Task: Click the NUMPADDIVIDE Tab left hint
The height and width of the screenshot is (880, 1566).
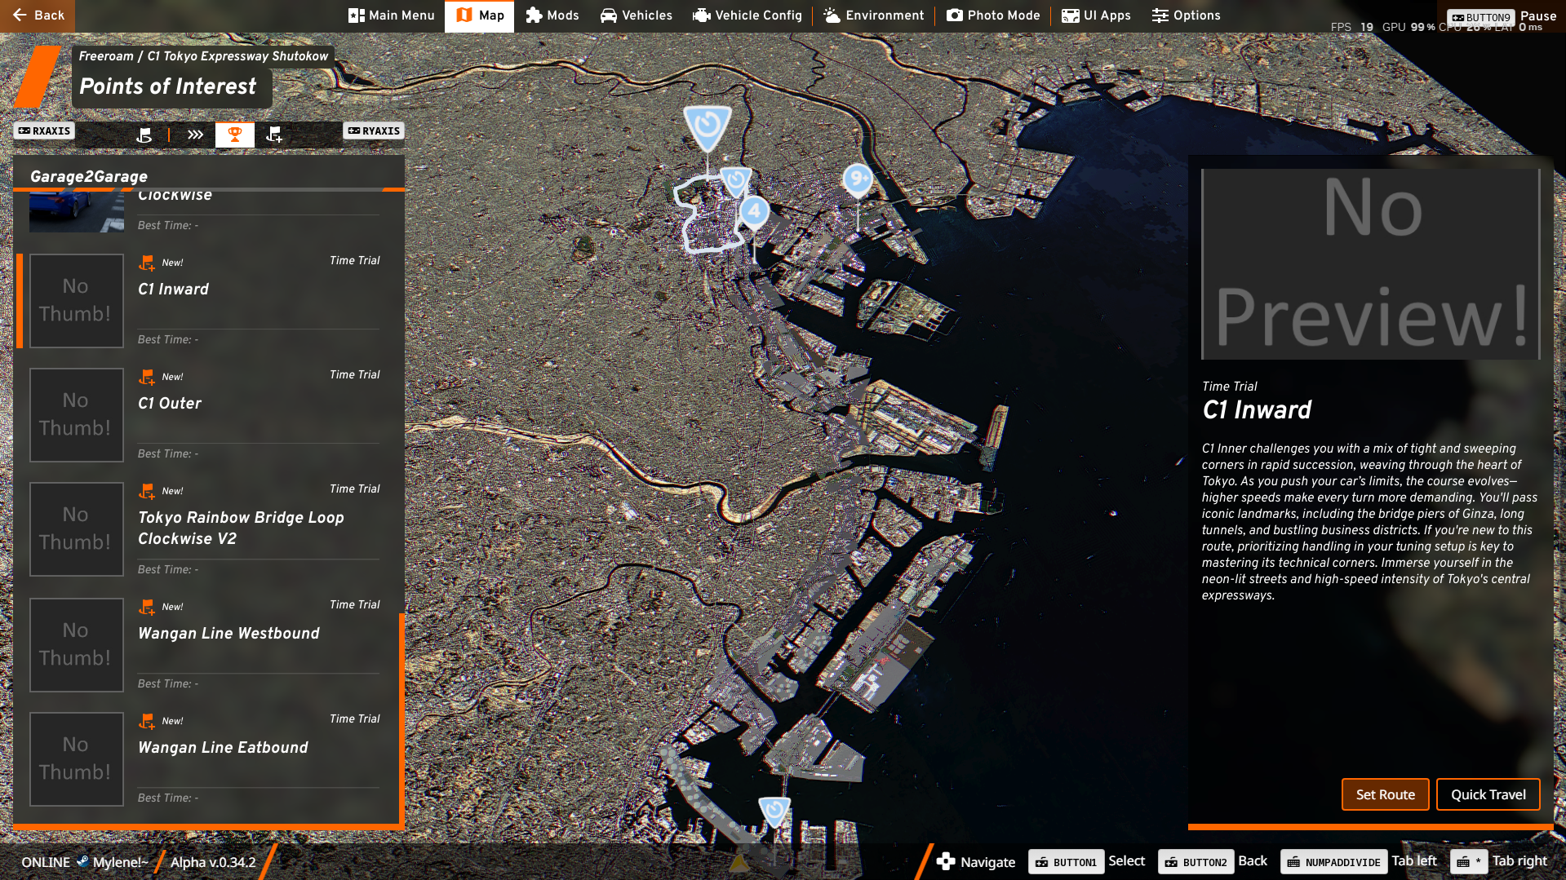Action: [x=1359, y=861]
